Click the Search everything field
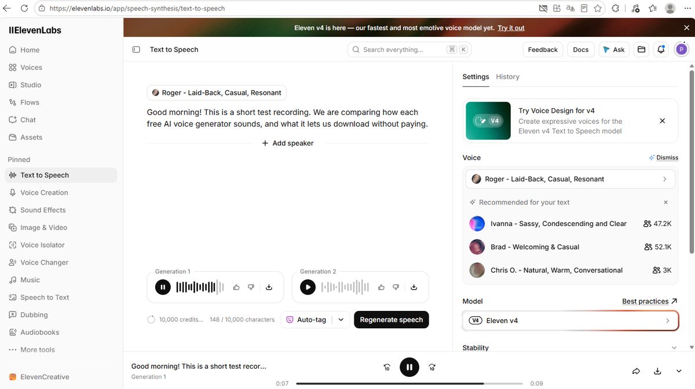This screenshot has width=695, height=389. point(409,50)
